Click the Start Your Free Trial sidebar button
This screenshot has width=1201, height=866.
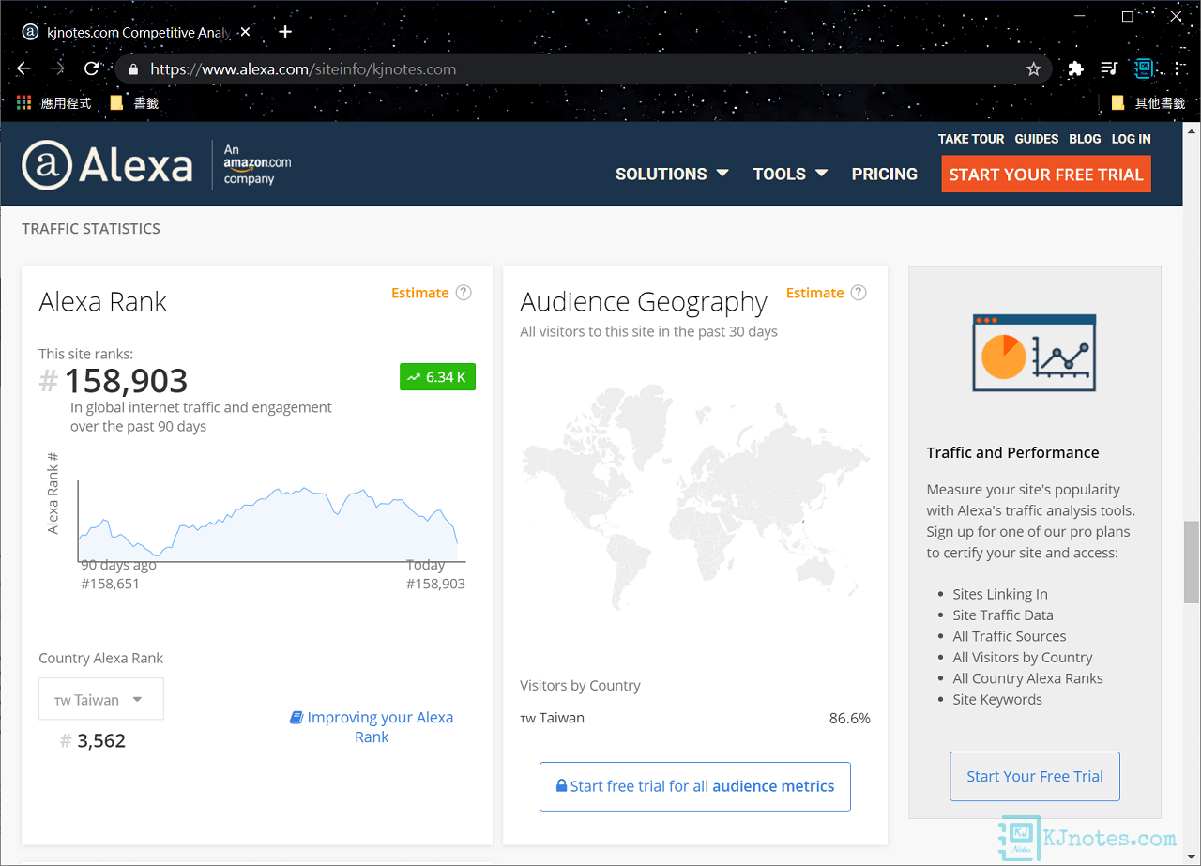click(x=1035, y=776)
